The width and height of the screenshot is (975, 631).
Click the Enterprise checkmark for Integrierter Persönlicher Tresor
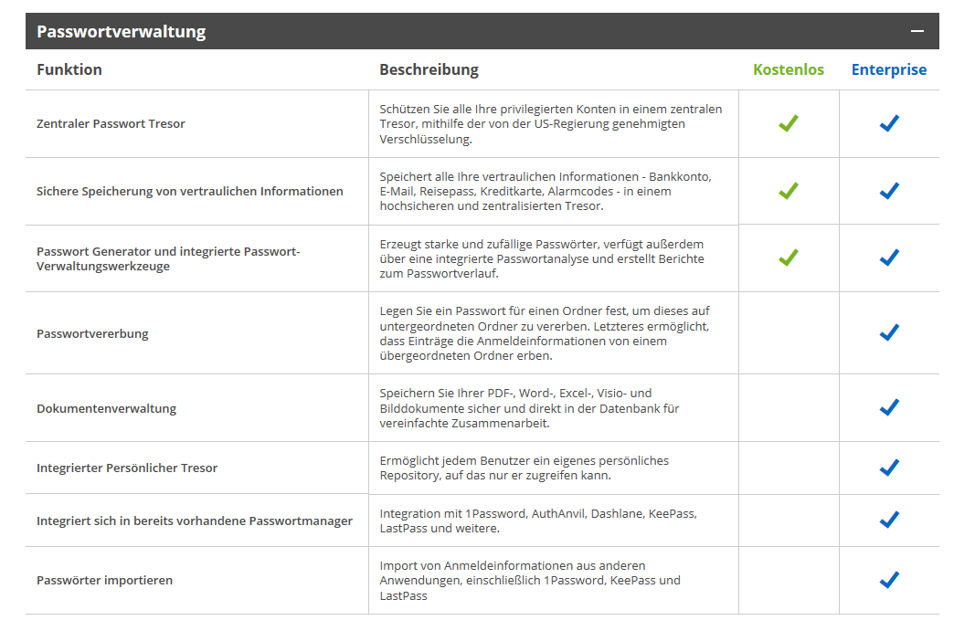pyautogui.click(x=888, y=468)
